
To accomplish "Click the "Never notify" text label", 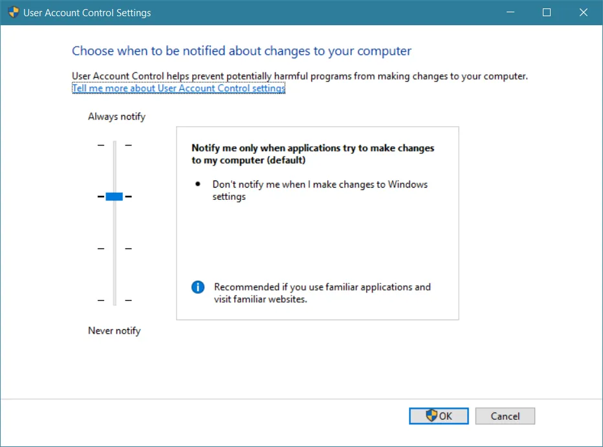I will click(114, 331).
